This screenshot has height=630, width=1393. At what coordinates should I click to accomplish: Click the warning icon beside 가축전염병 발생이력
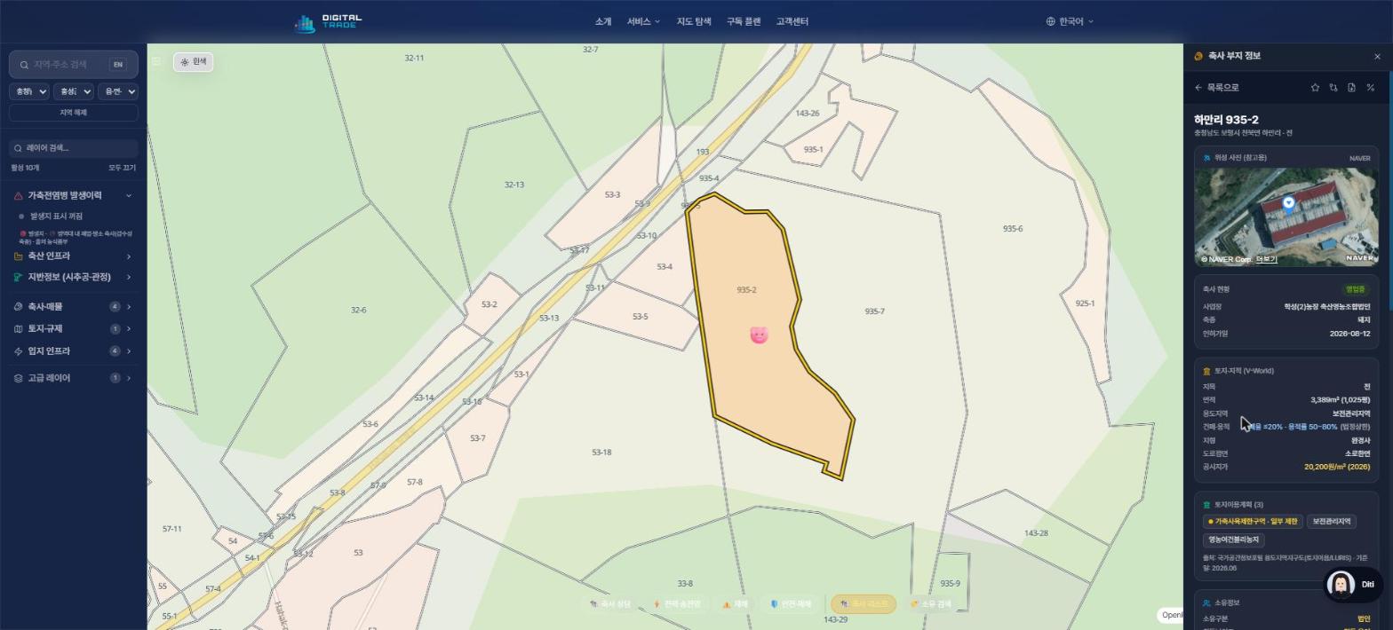19,196
